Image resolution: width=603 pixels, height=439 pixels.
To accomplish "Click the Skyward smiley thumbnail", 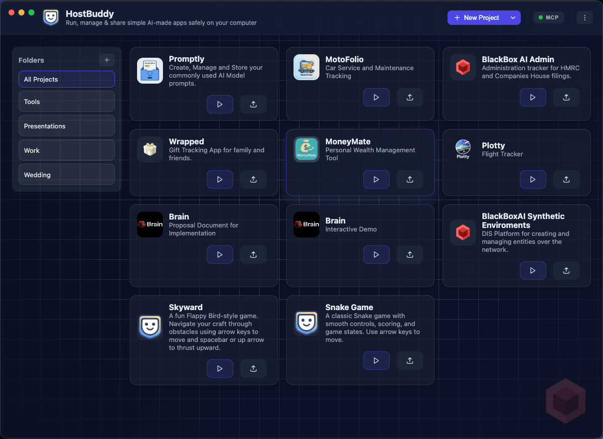I will (150, 327).
